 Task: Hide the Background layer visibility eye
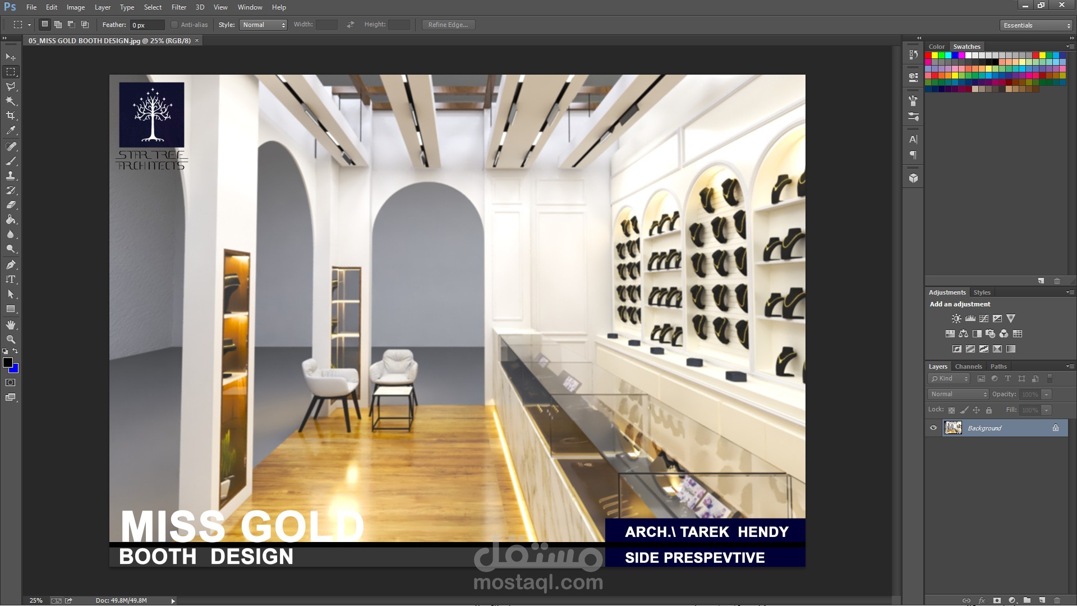pos(933,428)
